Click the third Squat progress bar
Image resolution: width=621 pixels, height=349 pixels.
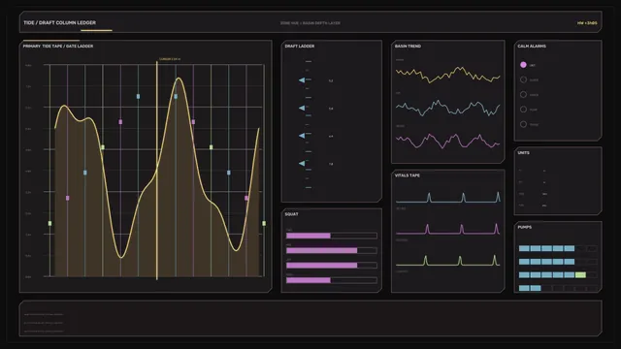click(x=332, y=266)
